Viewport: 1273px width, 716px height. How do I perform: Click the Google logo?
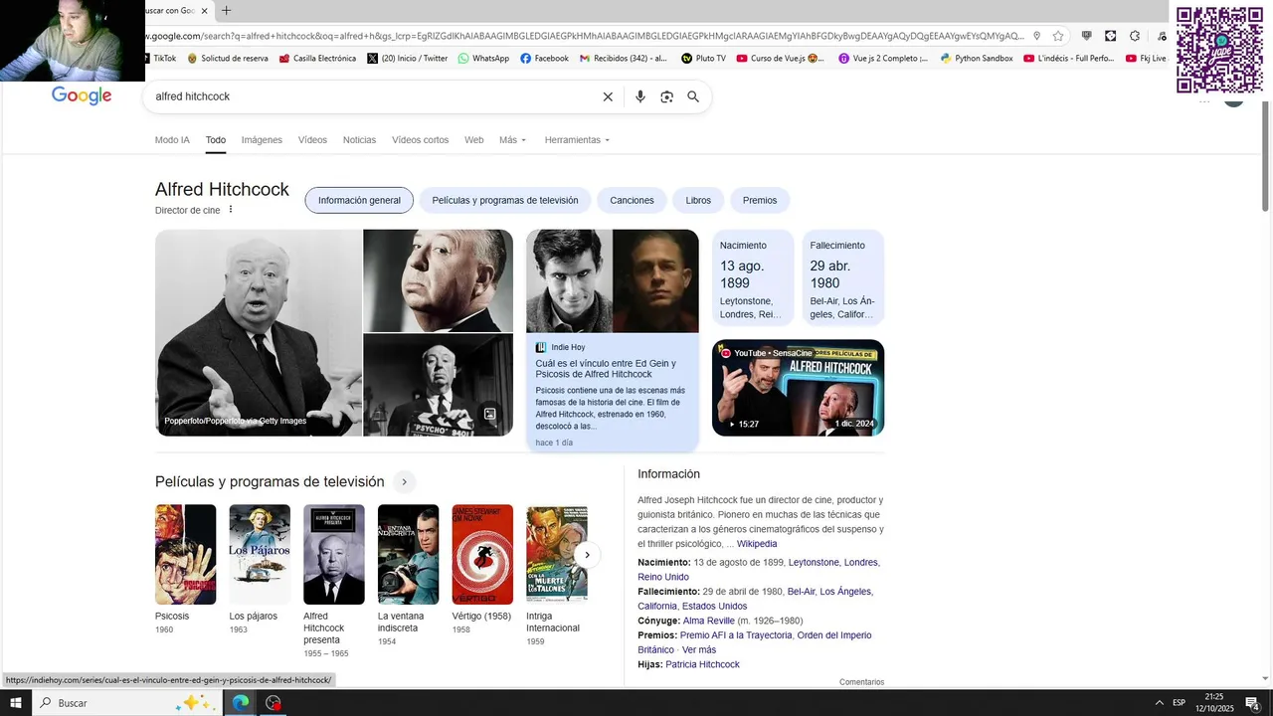tap(82, 95)
